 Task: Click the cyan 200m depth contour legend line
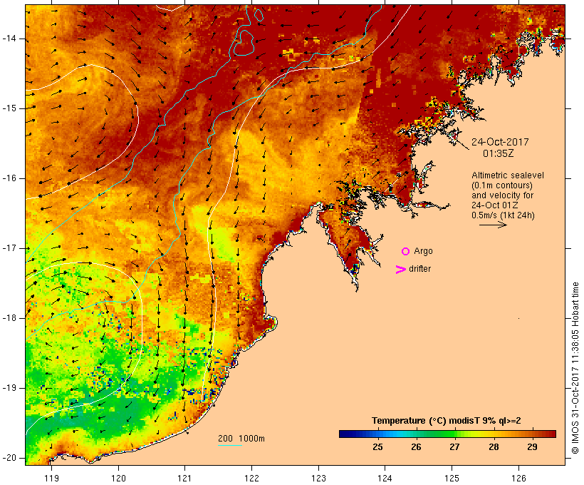230,445
